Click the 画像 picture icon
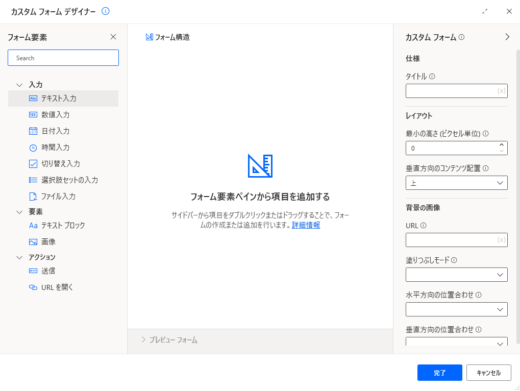 [33, 242]
